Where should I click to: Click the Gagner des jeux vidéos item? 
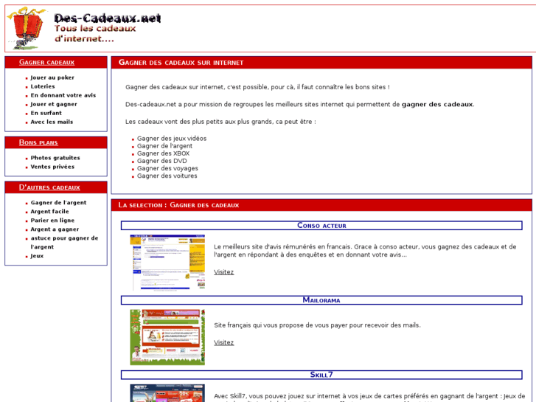click(x=172, y=139)
